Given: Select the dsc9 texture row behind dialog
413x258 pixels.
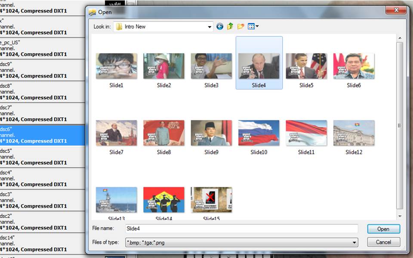Looking at the screenshot, I should click(x=42, y=70).
